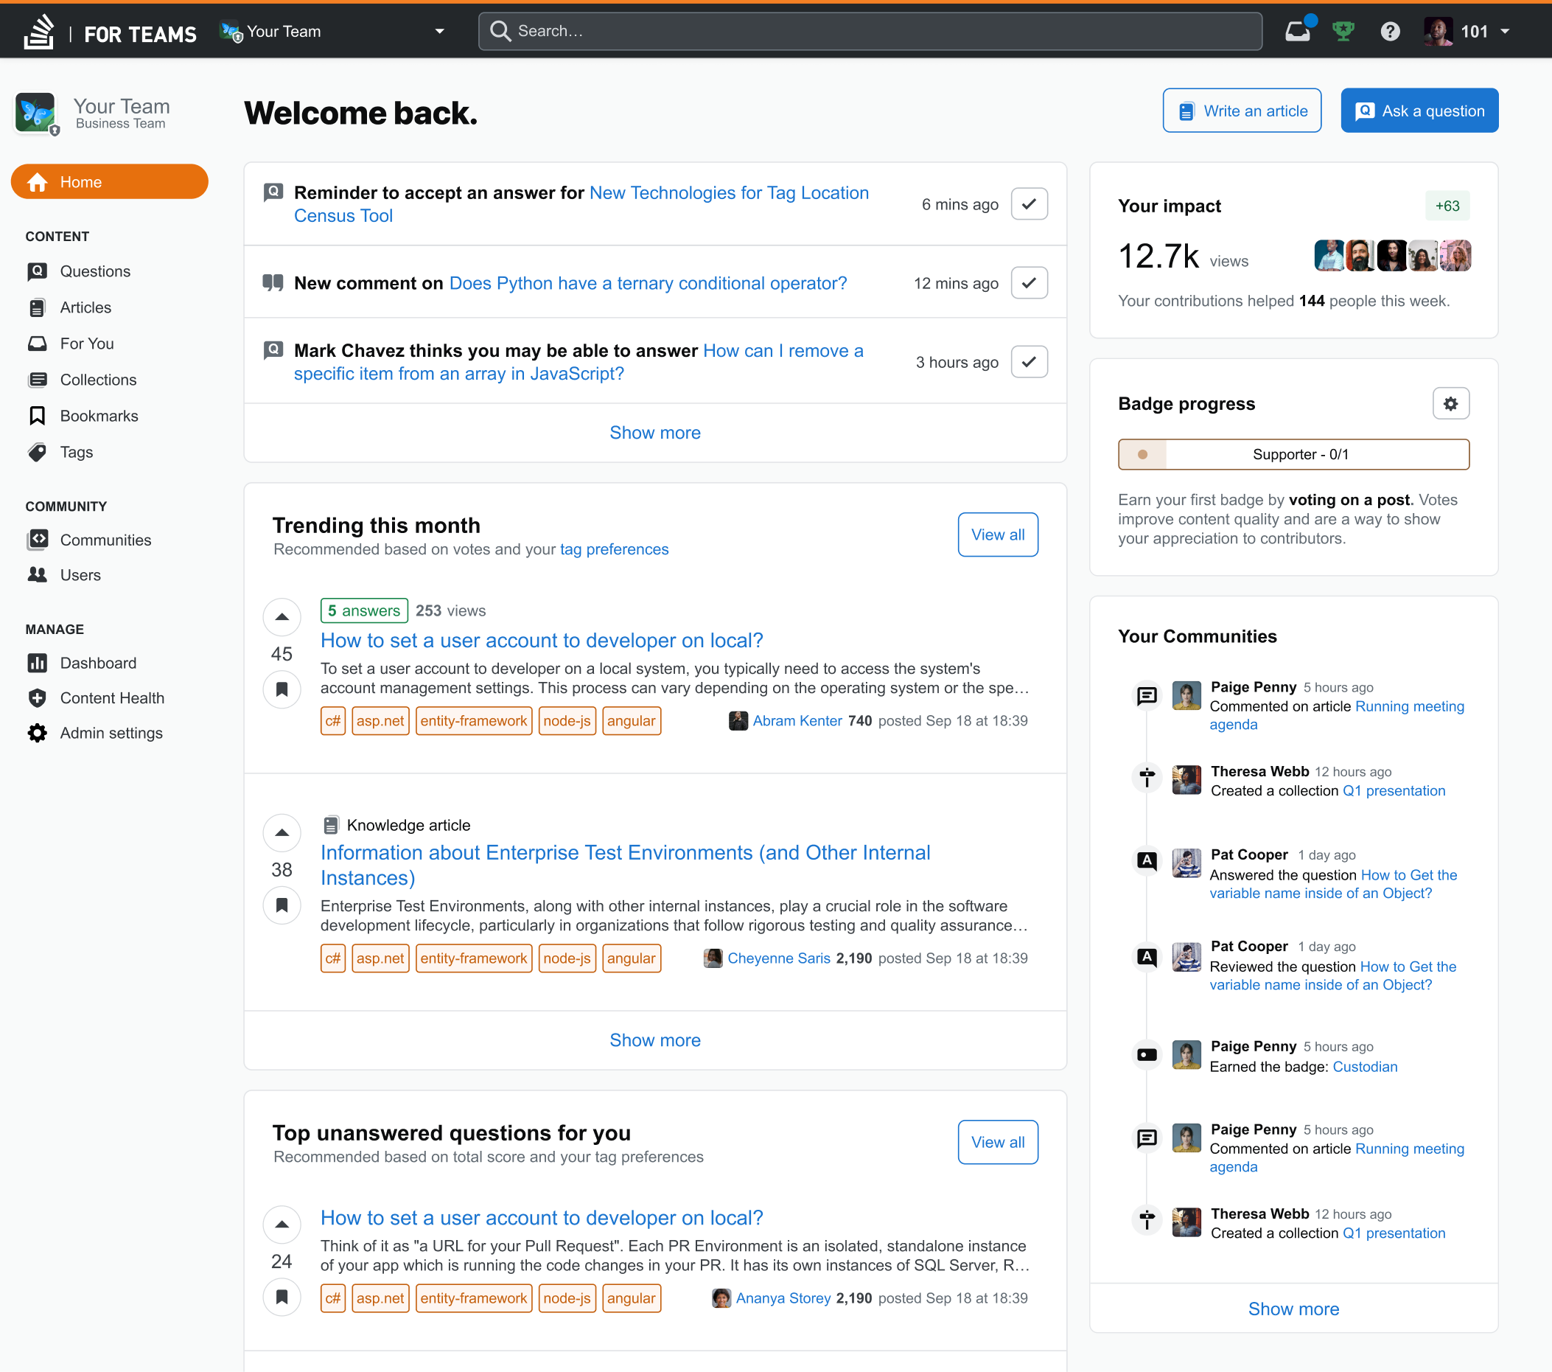Image resolution: width=1552 pixels, height=1372 pixels.
Task: Select the entity-framework tag under Abram Kenter's post
Action: (474, 721)
